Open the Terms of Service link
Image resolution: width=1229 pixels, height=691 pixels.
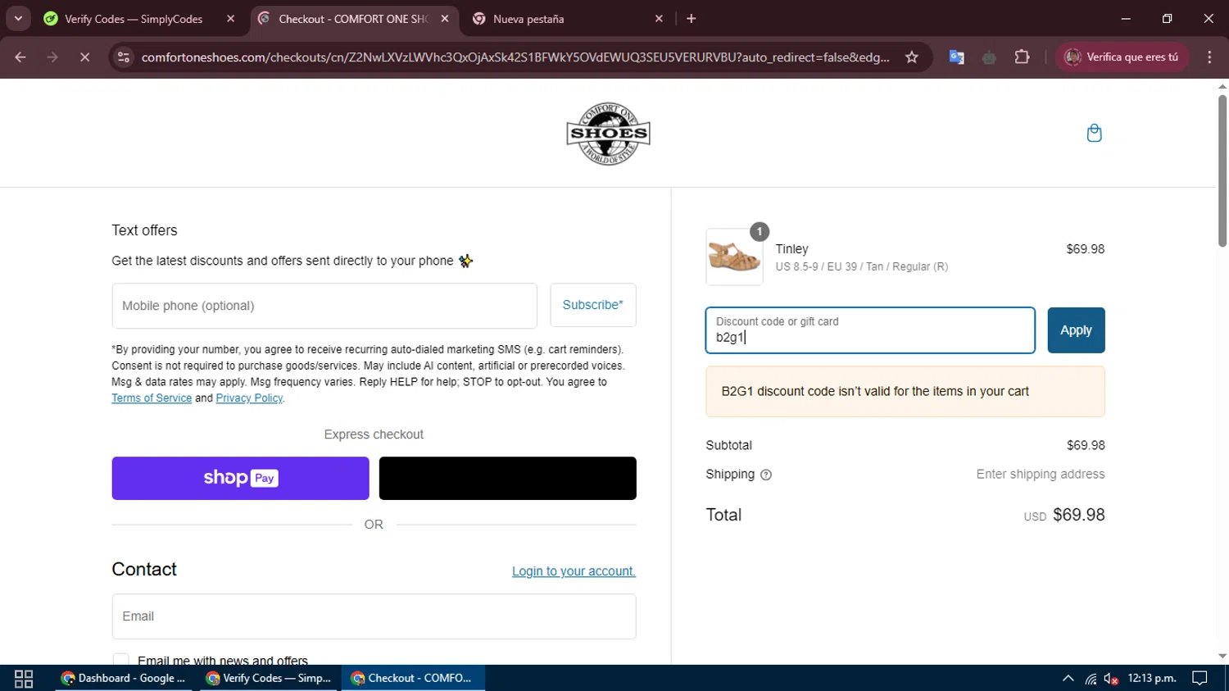click(152, 398)
